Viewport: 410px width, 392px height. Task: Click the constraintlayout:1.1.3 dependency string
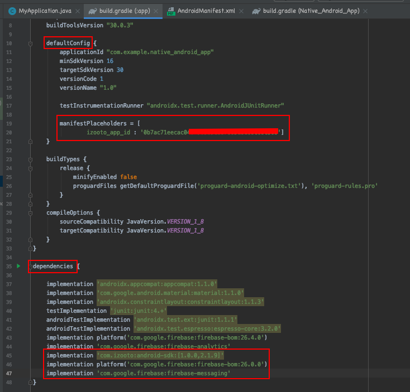180,302
